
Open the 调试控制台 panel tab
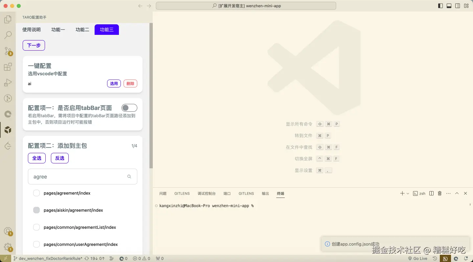point(207,194)
